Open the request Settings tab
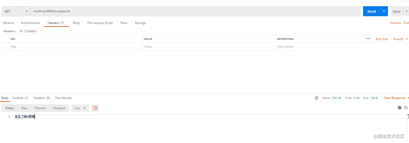Viewport: 409px width, 143px height. pos(140,23)
